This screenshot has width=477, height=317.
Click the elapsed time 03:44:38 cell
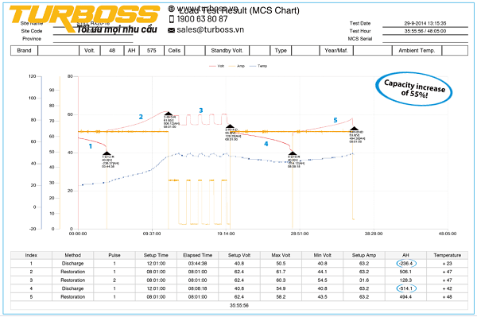click(198, 263)
